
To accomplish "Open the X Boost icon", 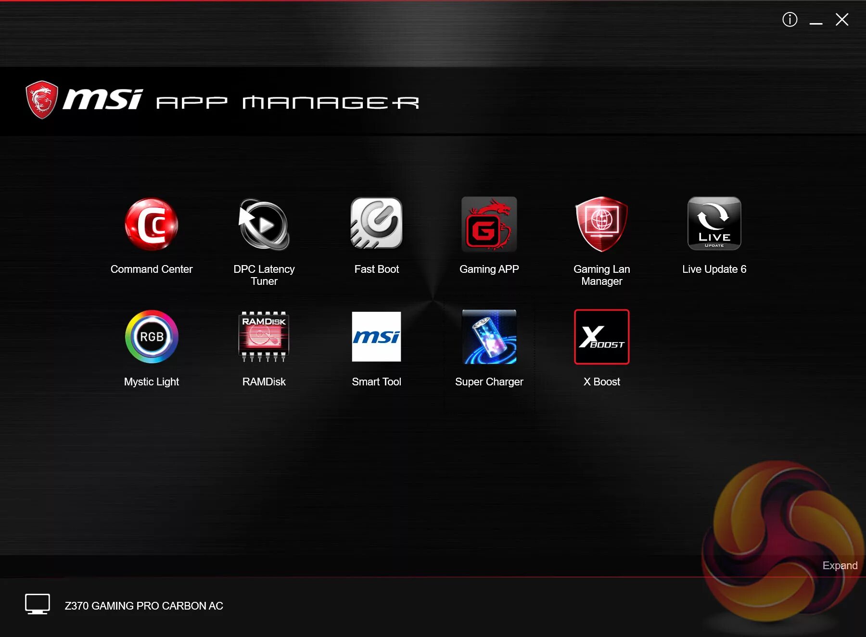I will 602,337.
